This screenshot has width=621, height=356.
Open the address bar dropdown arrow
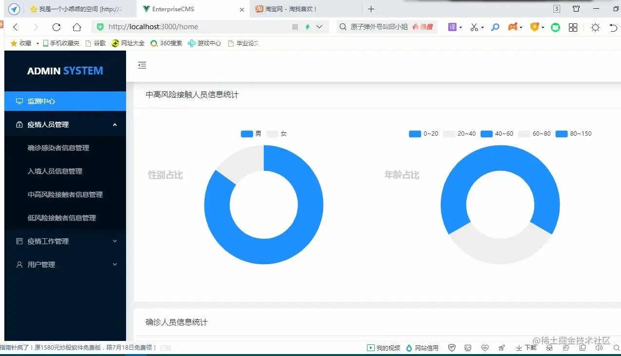[x=319, y=27]
